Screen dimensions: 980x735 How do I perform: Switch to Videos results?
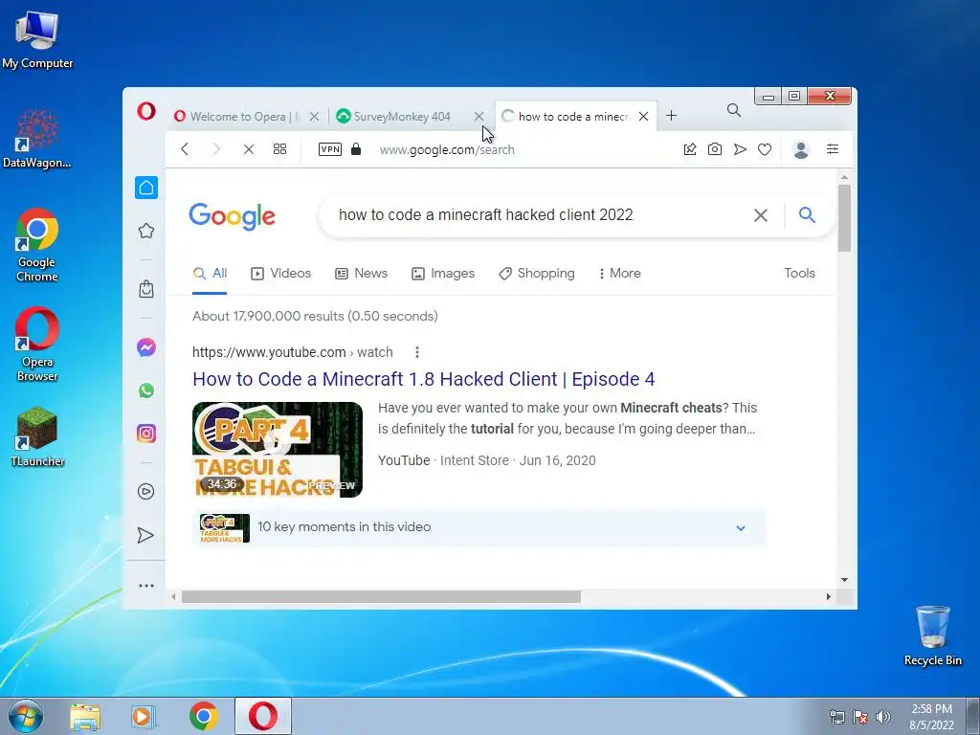280,273
